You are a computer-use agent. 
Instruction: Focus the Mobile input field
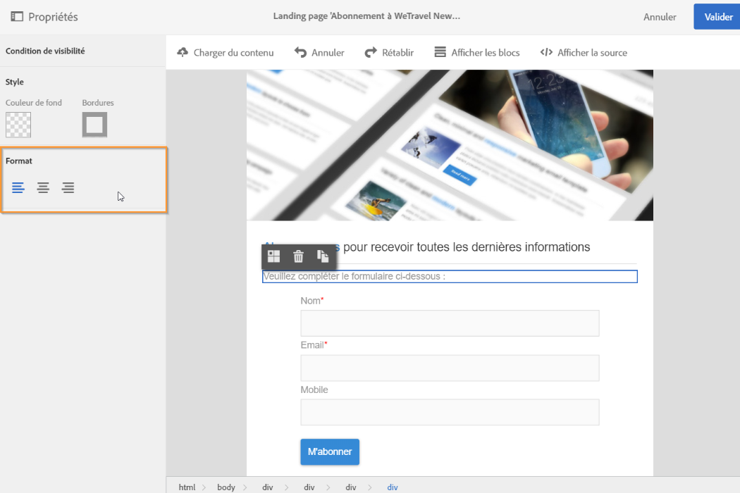tap(450, 412)
